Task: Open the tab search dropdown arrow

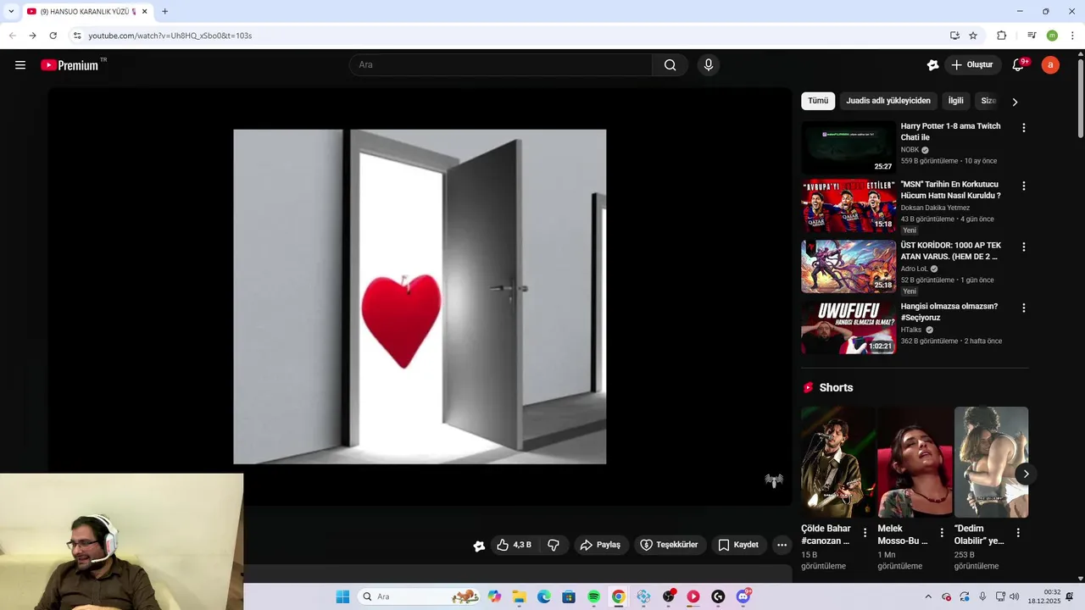Action: click(10, 11)
